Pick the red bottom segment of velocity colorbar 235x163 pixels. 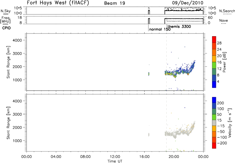214,146
